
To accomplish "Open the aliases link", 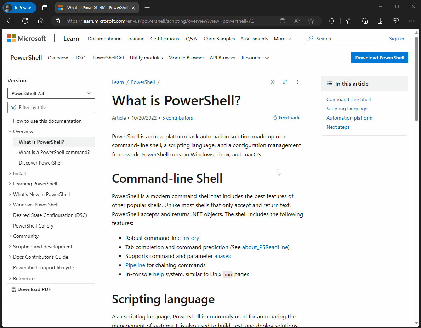I will point(222,256).
